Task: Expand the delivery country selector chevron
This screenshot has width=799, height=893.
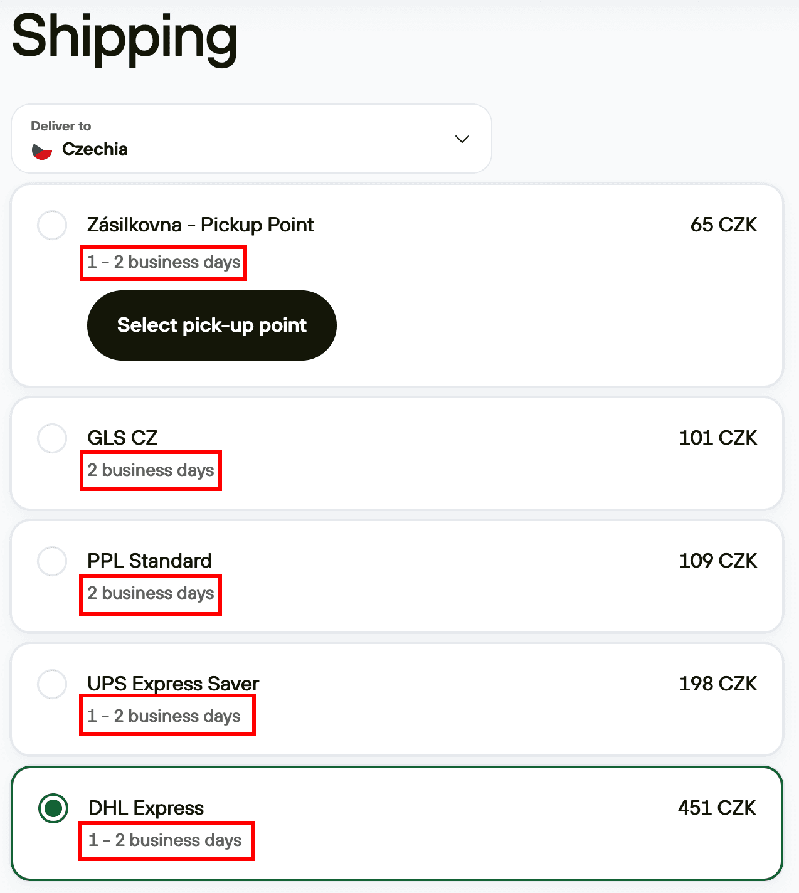Action: point(462,139)
